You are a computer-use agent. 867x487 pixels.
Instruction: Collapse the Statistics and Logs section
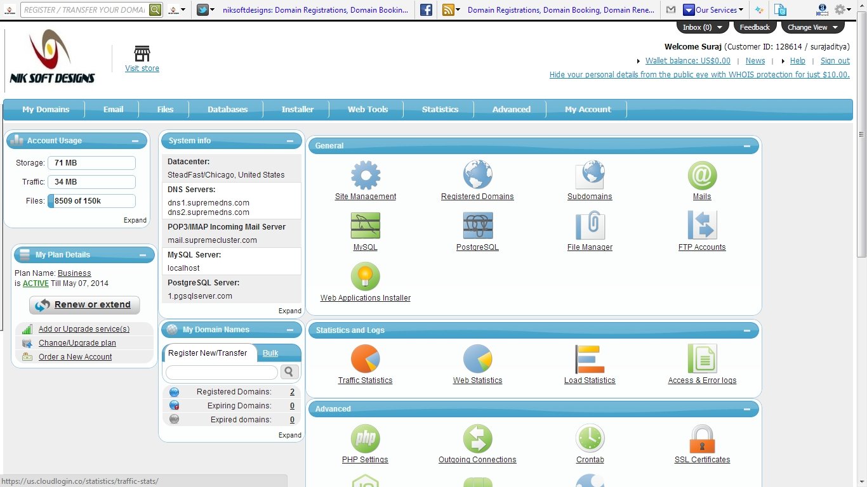pos(746,330)
